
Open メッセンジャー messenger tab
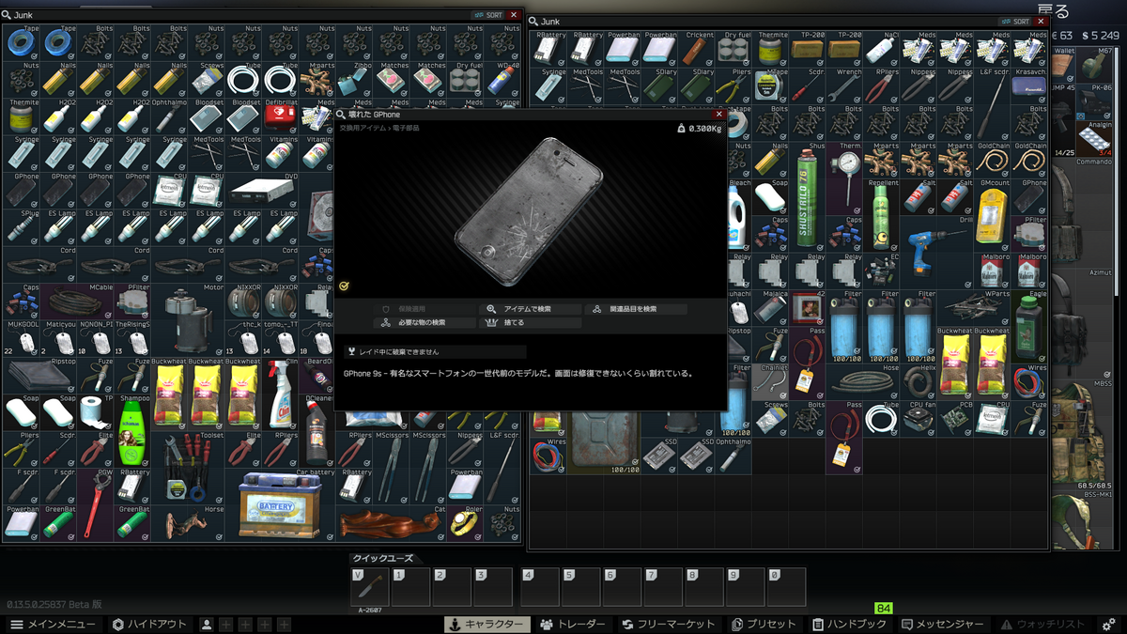pos(942,624)
